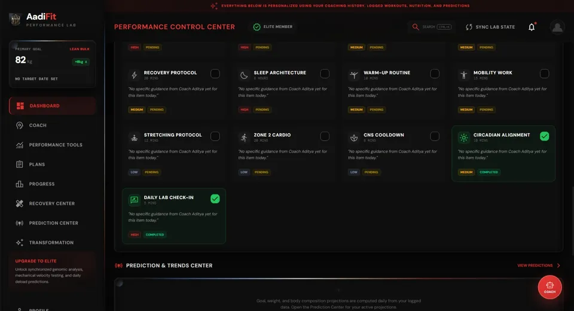Click the Mobility Work body icon
Screen dimensions: 574x311
pyautogui.click(x=464, y=75)
